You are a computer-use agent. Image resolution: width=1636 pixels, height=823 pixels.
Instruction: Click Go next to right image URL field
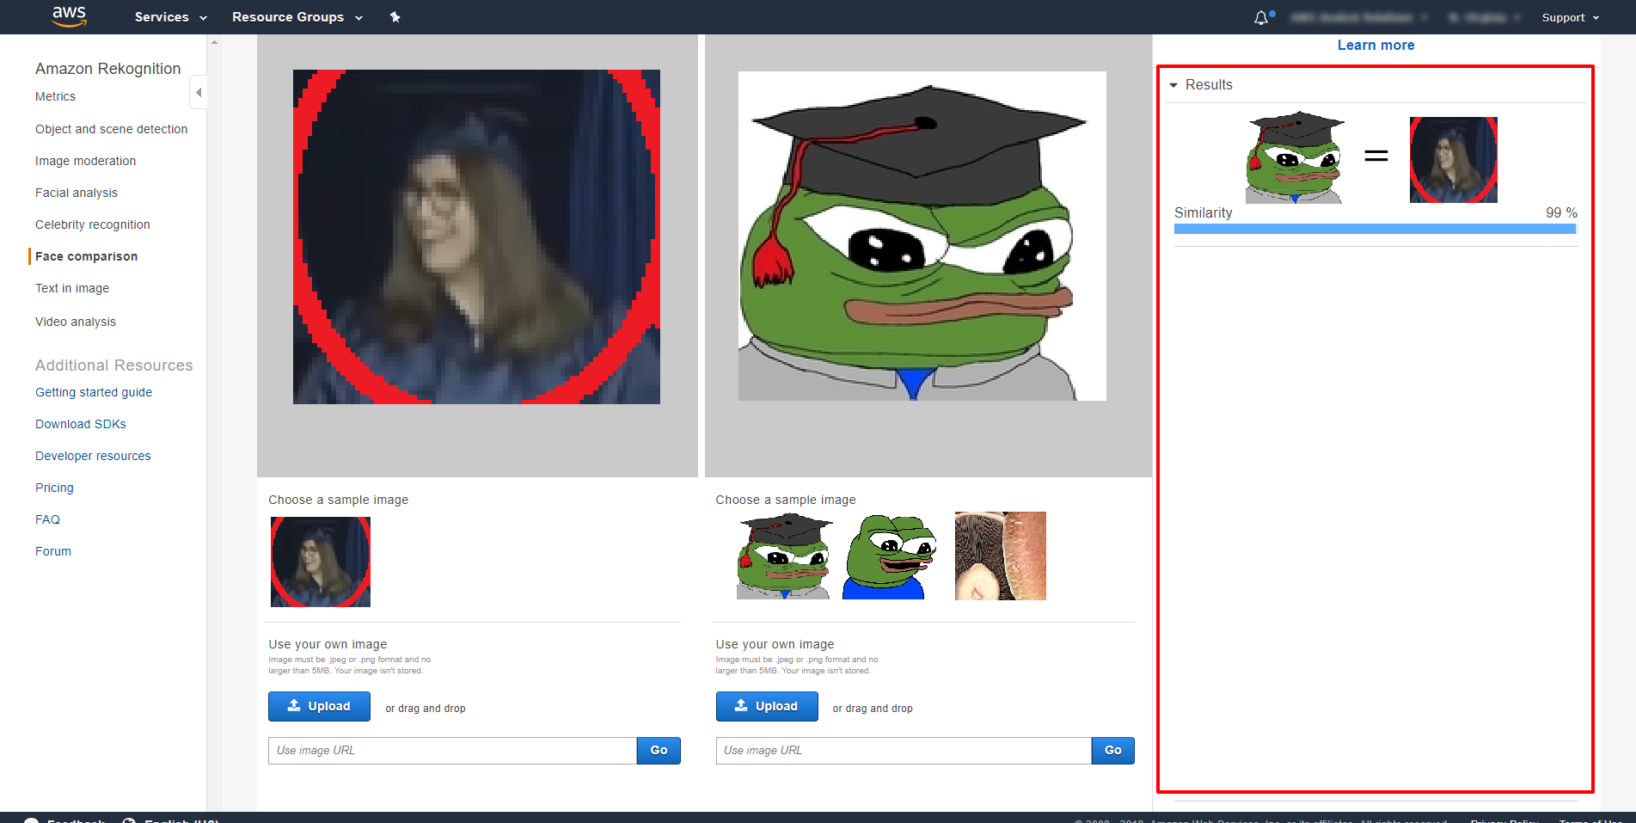tap(1112, 751)
